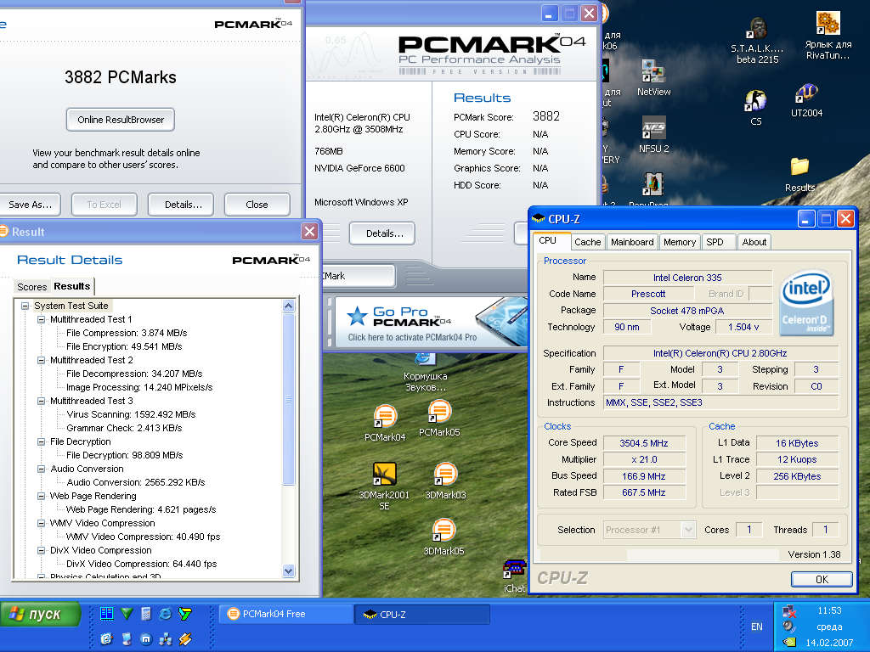Launch Maxthon browser from quick launch
Image resolution: width=870 pixels, height=652 pixels.
(146, 639)
